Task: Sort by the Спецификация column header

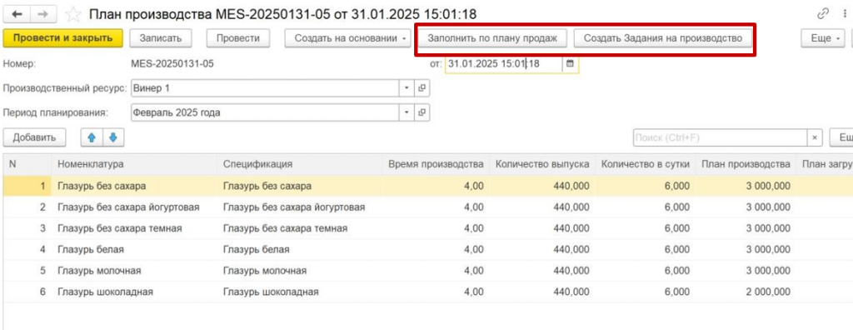Action: click(x=299, y=164)
